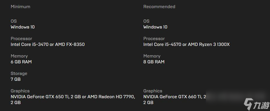Click Intel Core i5-3470 or AMD FX-8350 text
Viewport: 270px width, 111px height.
point(48,44)
